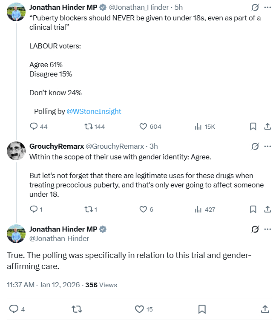Share the original polling tweet
Screen dimensions: 279x320
pos(267,126)
